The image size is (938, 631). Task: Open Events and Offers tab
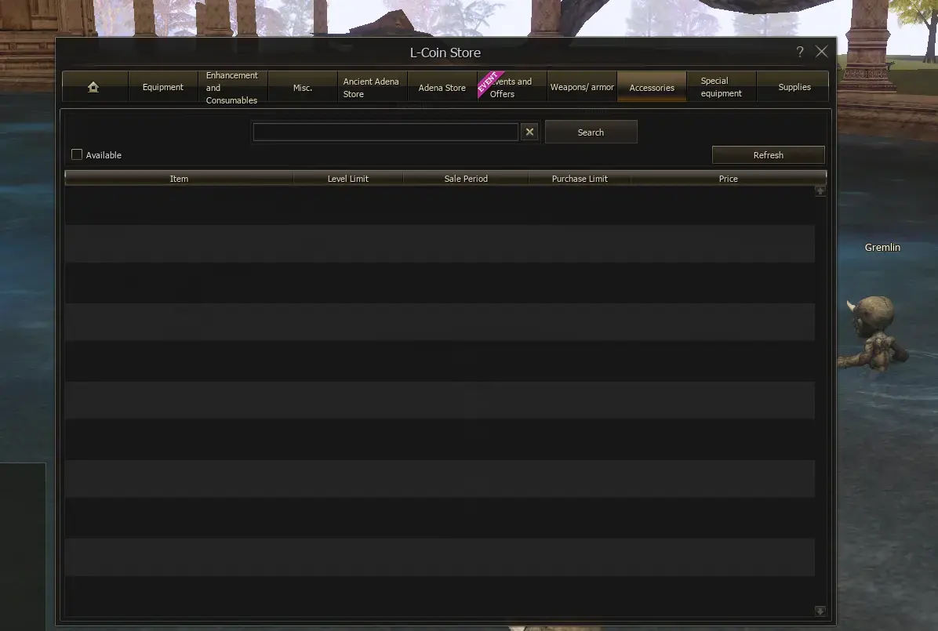(511, 87)
